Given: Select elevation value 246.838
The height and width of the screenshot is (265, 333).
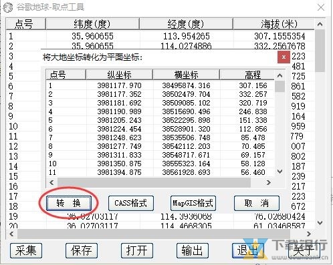Looking at the screenshot, I should point(253,111).
